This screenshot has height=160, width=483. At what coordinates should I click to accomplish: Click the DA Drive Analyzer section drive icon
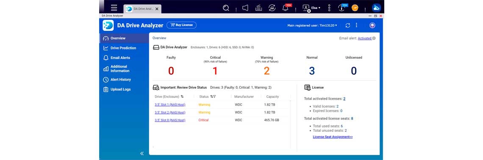pyautogui.click(x=156, y=47)
